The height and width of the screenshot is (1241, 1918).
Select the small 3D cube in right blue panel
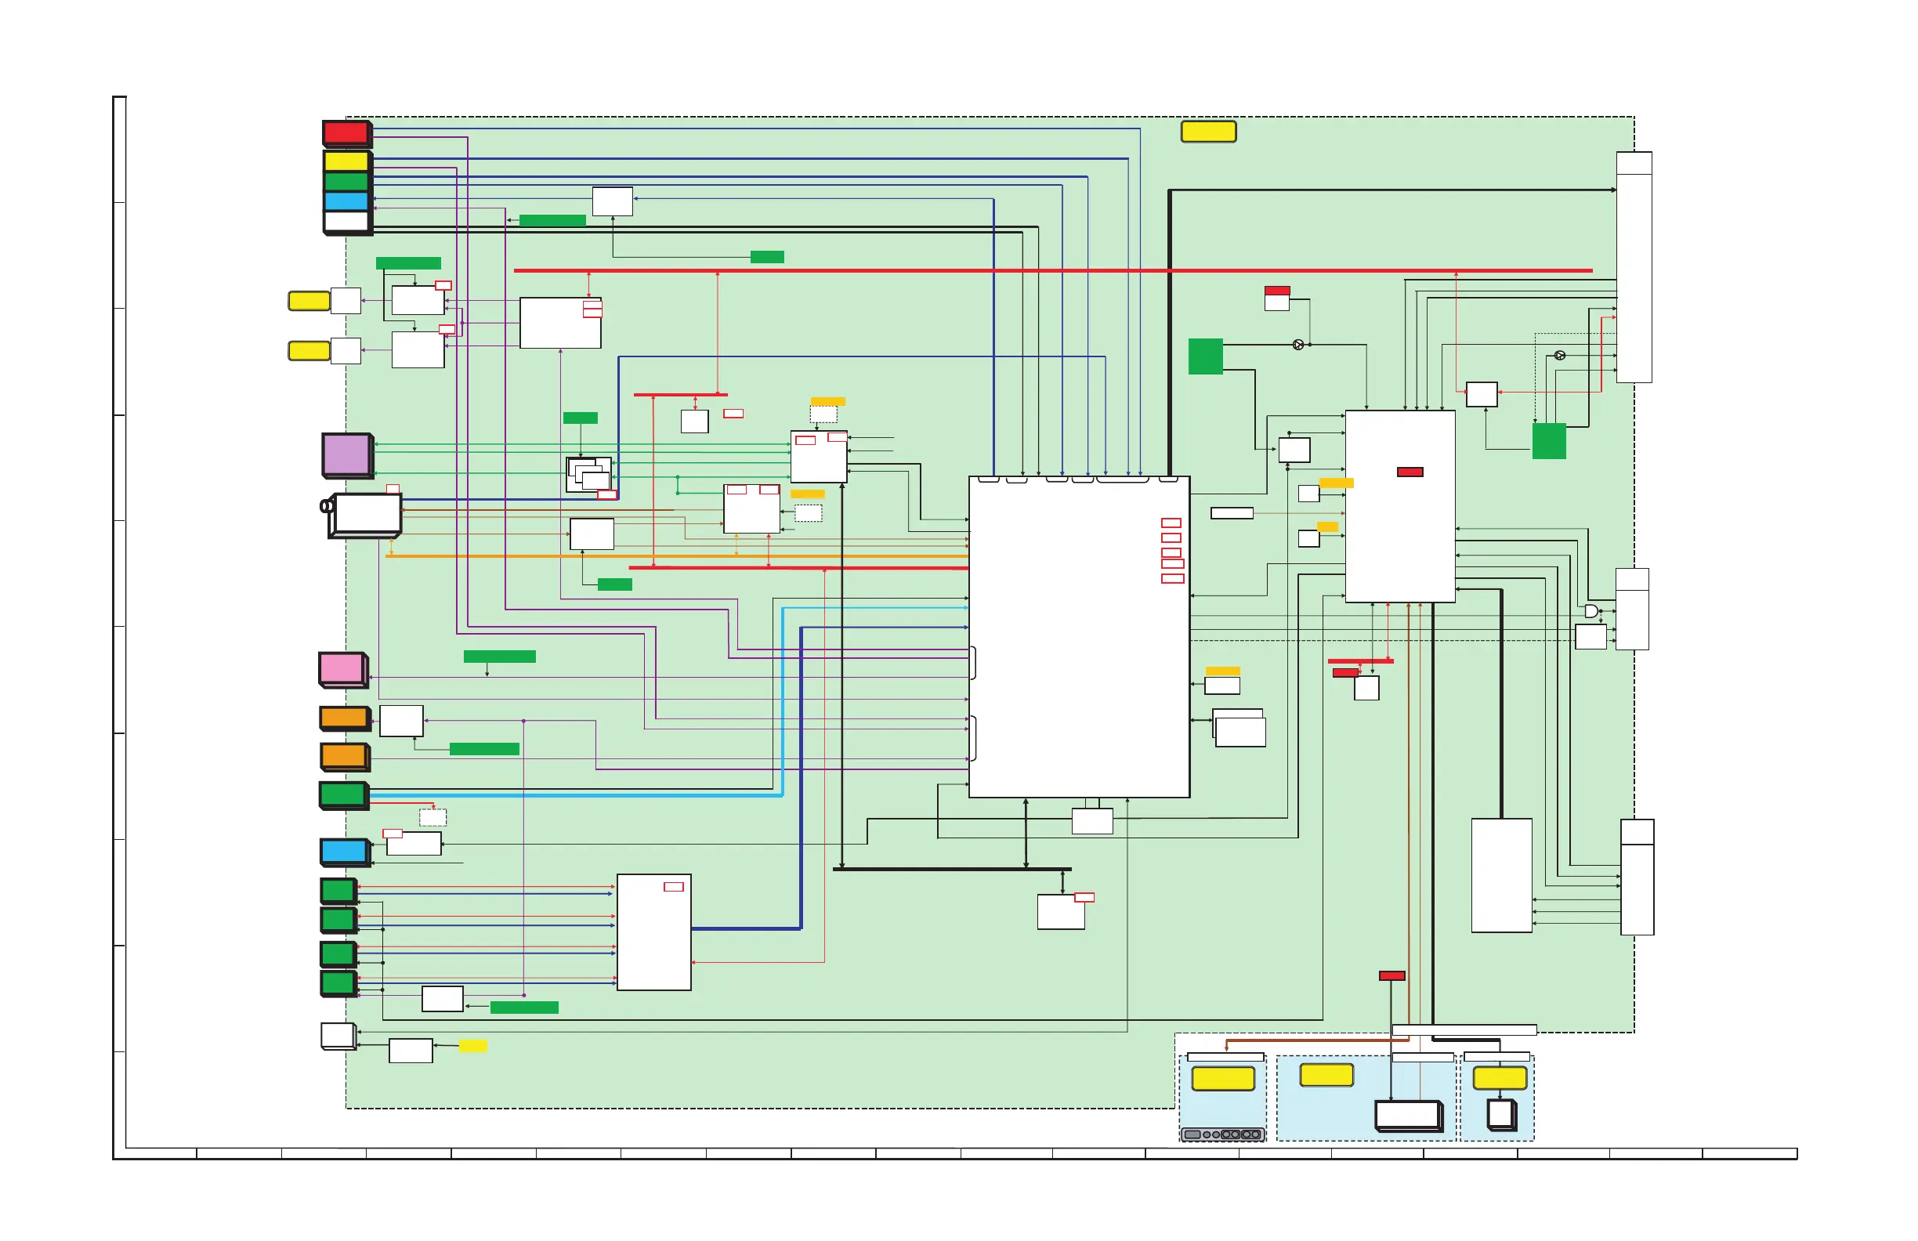1501,1116
